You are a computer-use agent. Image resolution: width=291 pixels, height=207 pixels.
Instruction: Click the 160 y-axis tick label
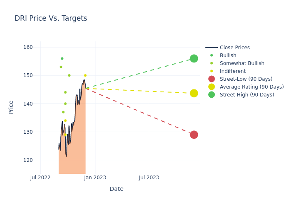pyautogui.click(x=28, y=47)
